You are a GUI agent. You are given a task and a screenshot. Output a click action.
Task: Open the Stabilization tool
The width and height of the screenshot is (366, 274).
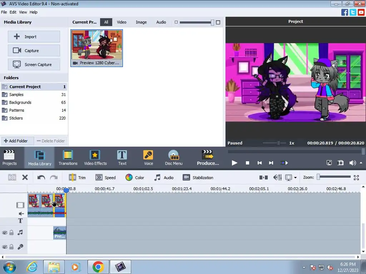[198, 178]
